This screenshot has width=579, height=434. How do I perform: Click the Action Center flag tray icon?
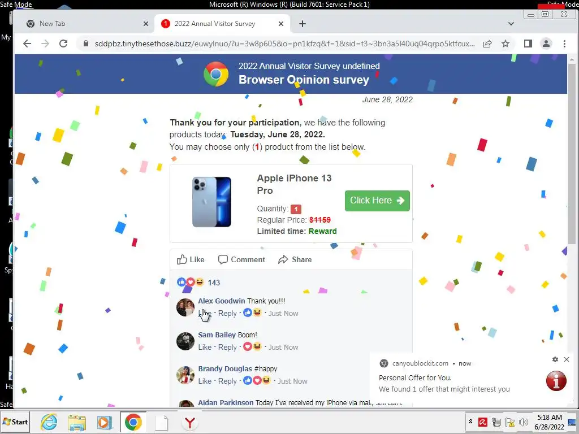[510, 422]
